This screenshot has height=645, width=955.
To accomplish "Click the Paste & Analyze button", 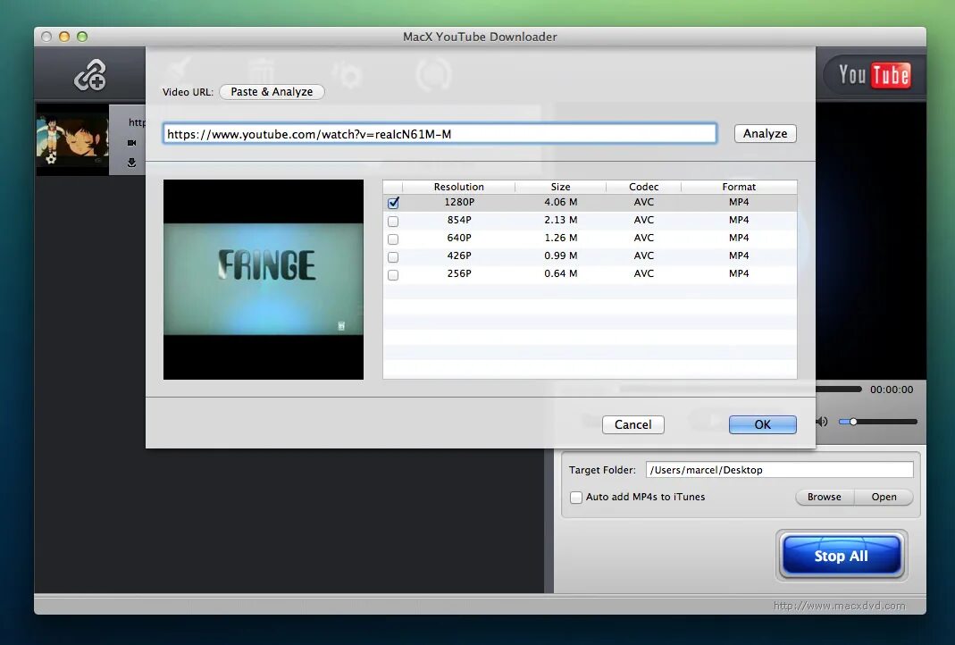I will pos(272,91).
